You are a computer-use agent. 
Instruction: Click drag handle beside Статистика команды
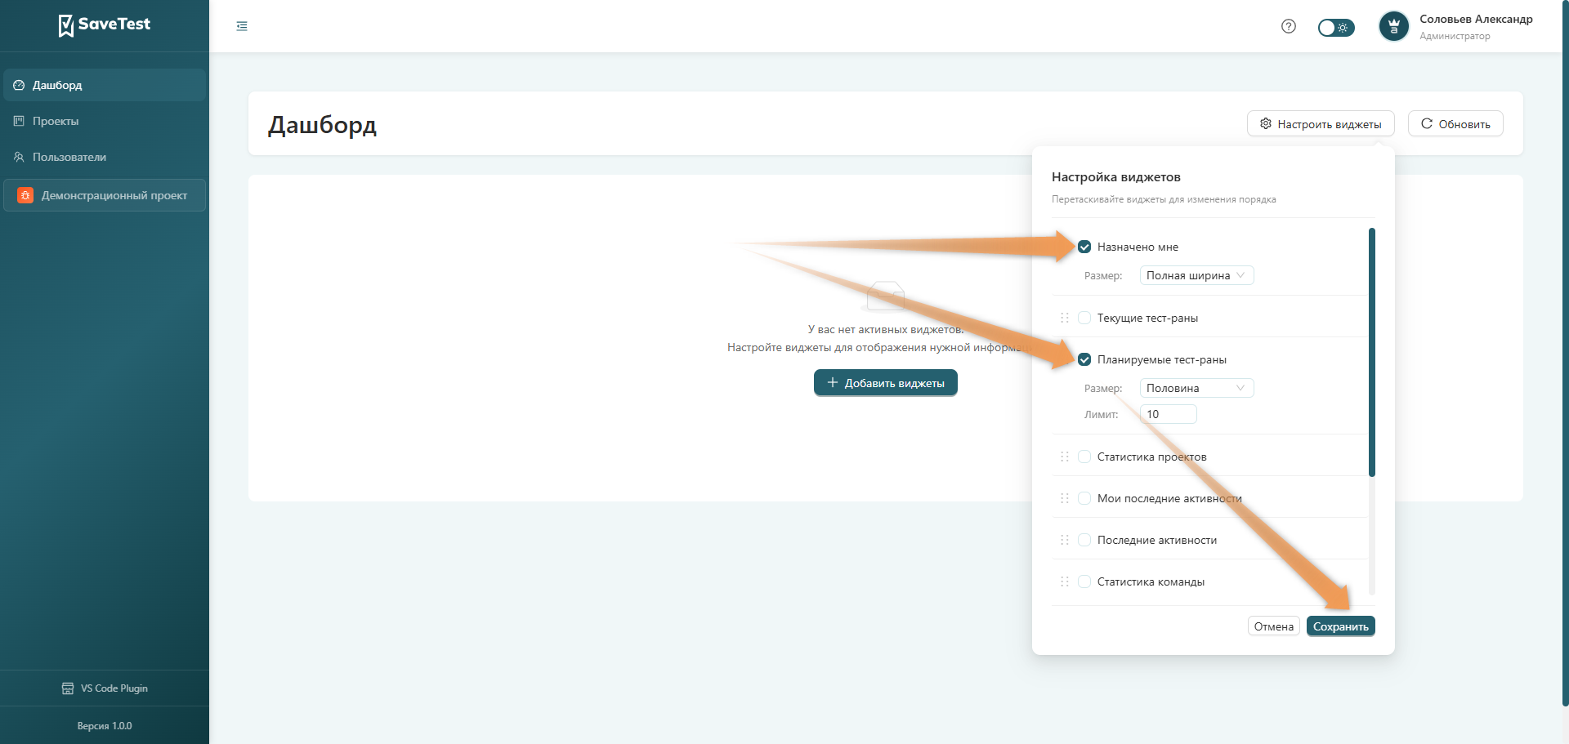click(1065, 581)
